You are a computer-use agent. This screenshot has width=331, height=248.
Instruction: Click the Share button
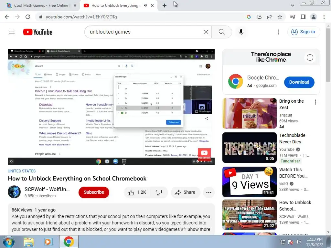point(185,192)
